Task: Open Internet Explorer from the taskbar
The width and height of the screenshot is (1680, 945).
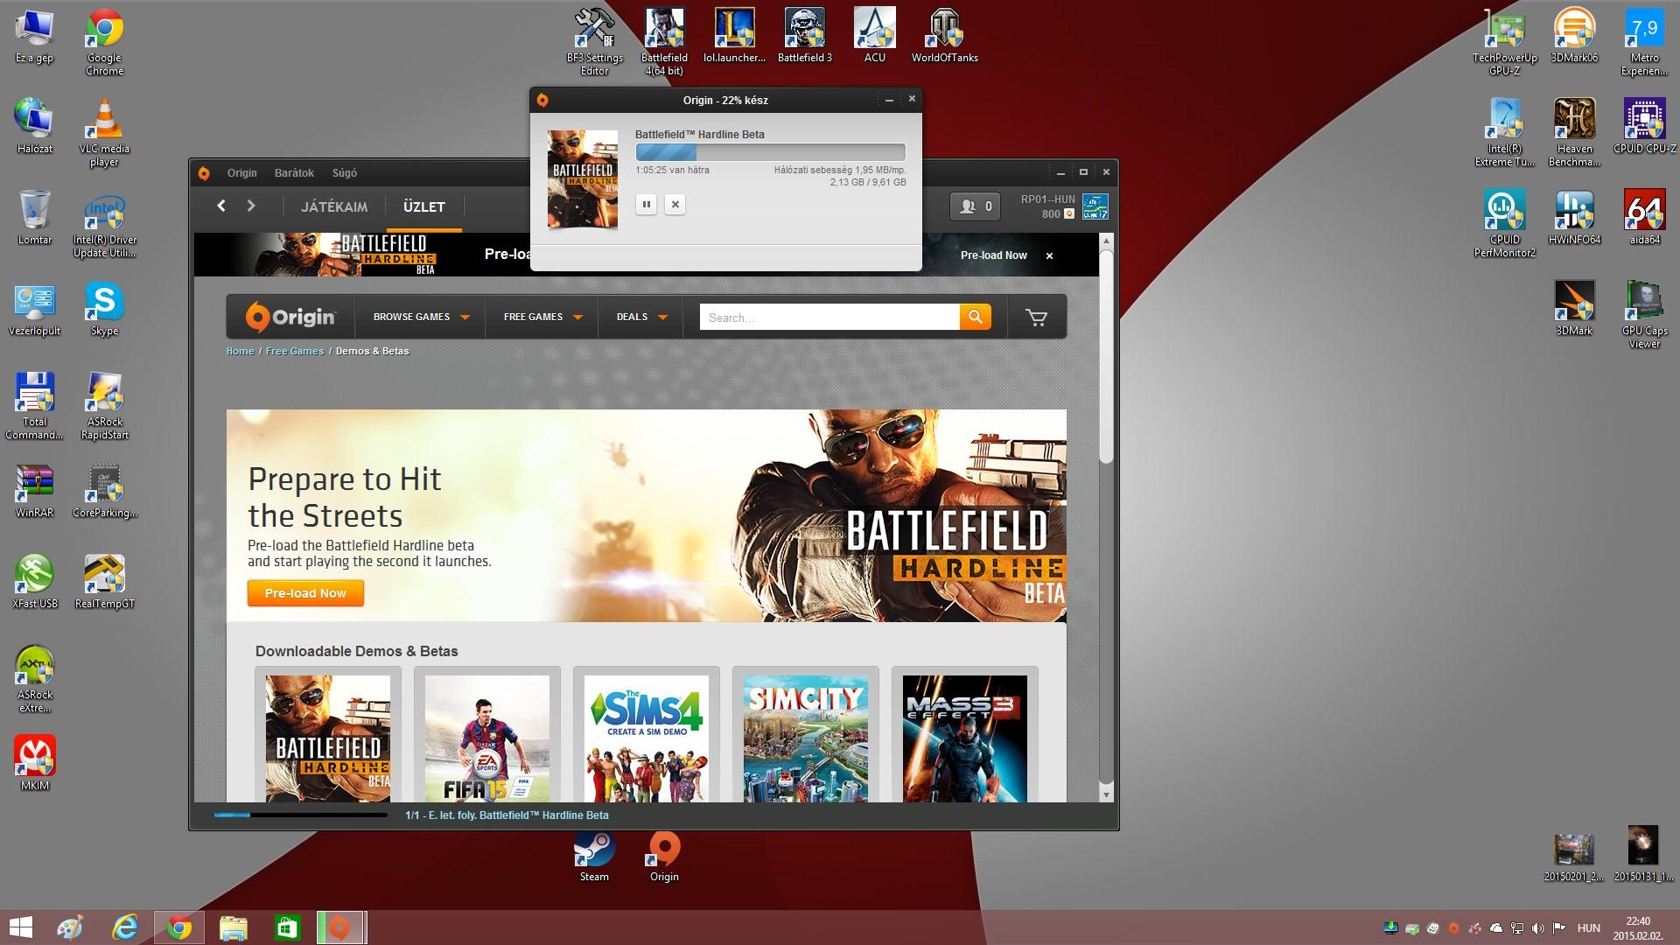Action: click(x=125, y=927)
